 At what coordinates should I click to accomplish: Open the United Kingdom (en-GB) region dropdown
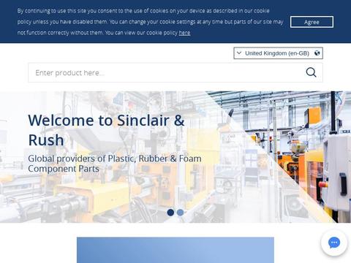click(278, 53)
